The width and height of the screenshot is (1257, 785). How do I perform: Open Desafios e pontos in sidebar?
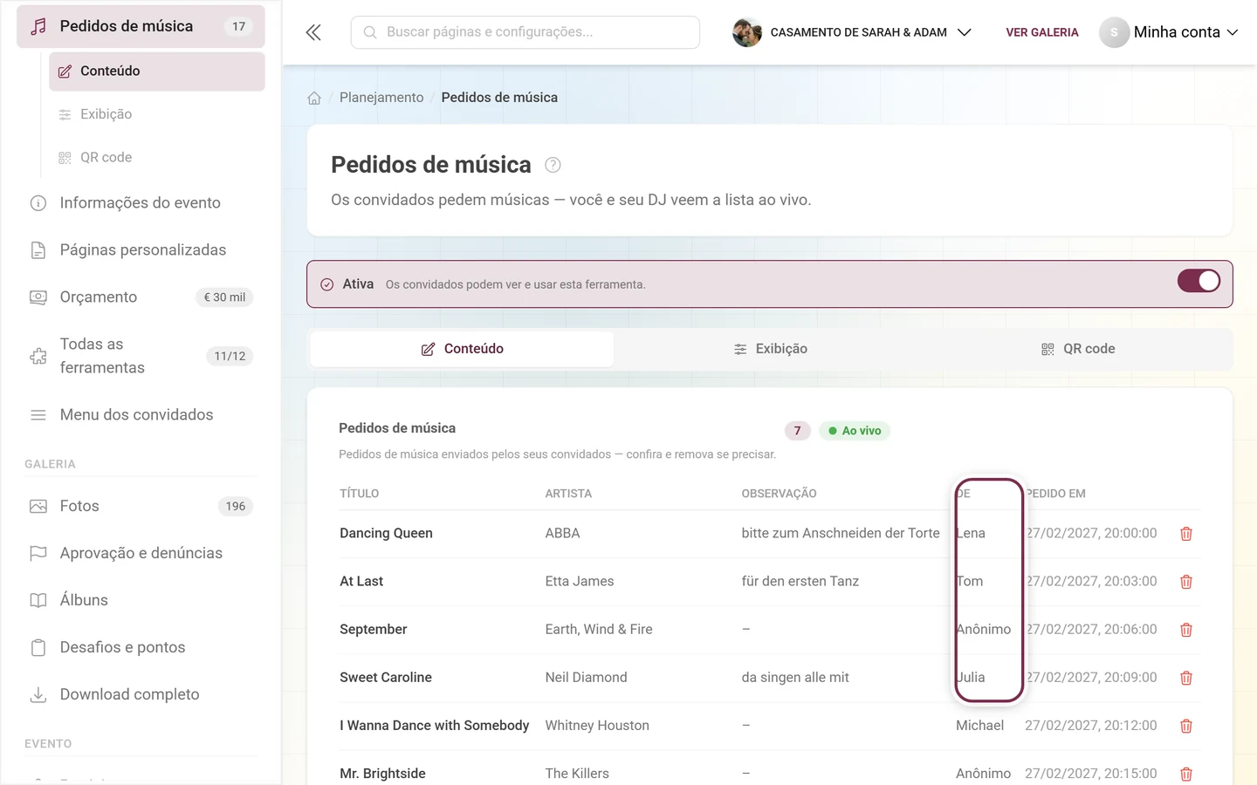(141, 648)
